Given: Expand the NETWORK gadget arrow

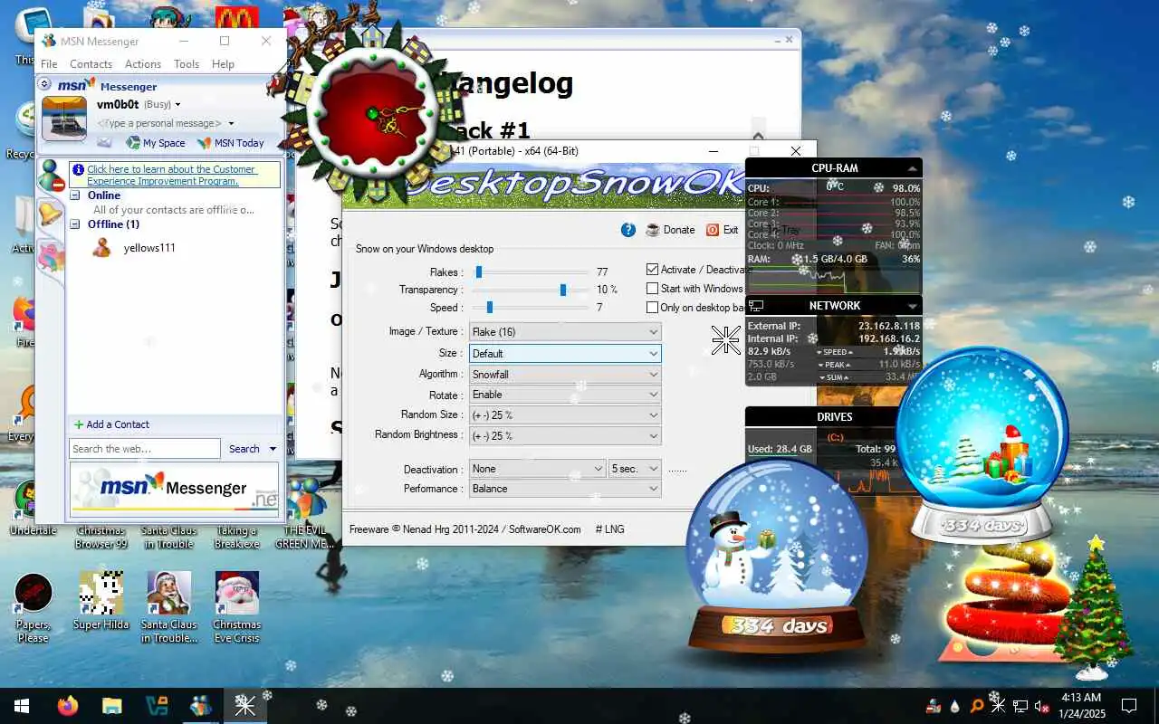Looking at the screenshot, I should point(912,306).
